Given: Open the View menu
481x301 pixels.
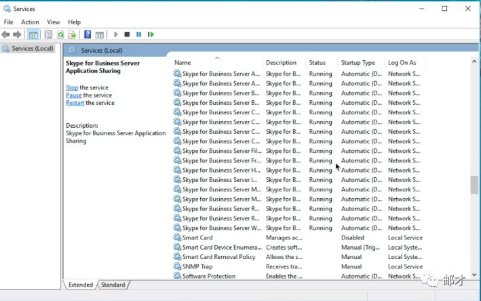Looking at the screenshot, I should 54,22.
